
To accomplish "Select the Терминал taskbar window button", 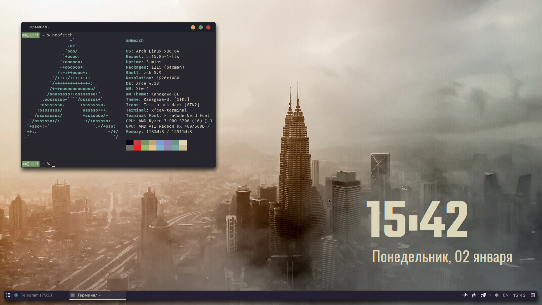I will [x=98, y=295].
